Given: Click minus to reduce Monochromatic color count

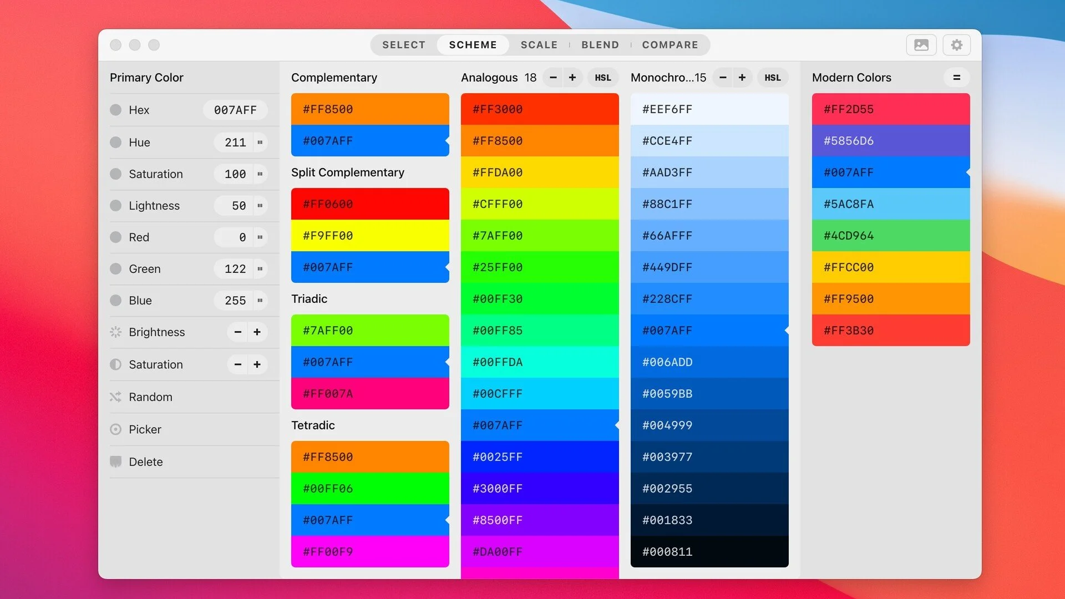Looking at the screenshot, I should coord(723,77).
